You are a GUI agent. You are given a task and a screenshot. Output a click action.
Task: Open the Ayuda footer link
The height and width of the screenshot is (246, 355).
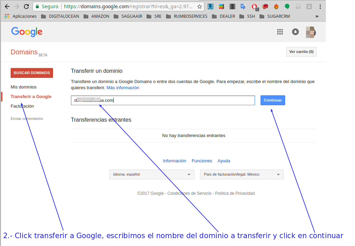pyautogui.click(x=224, y=161)
